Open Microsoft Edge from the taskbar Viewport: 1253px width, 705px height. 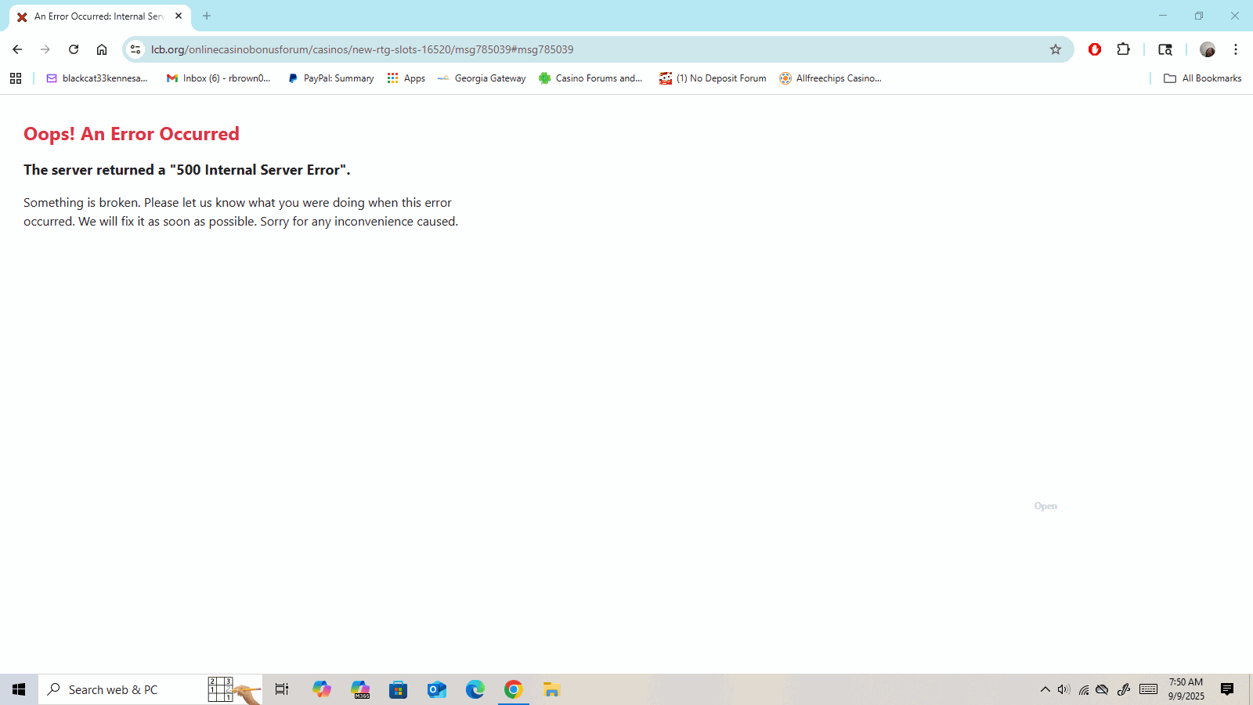[475, 689]
